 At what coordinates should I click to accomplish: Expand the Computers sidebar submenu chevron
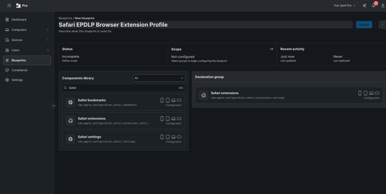[48, 30]
